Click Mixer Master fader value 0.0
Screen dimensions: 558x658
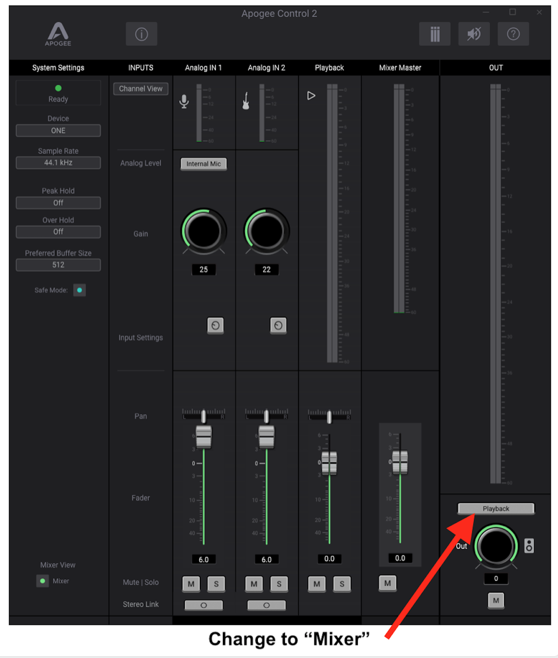click(x=400, y=558)
